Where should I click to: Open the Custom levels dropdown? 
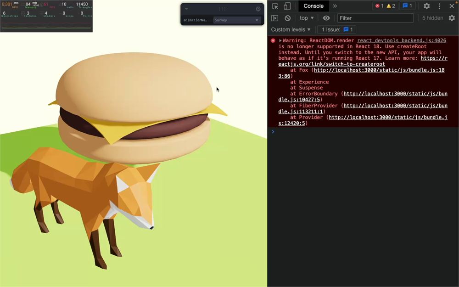[291, 29]
